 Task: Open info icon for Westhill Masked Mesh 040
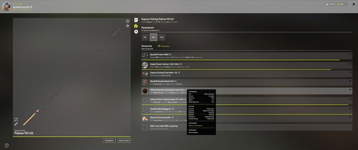coord(175,81)
